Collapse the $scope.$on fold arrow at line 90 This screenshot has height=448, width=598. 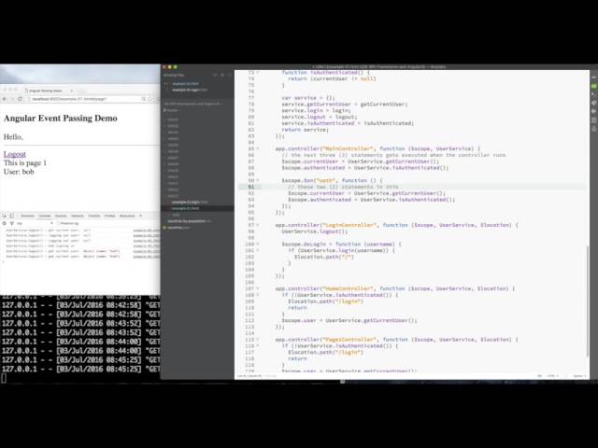tap(258, 180)
